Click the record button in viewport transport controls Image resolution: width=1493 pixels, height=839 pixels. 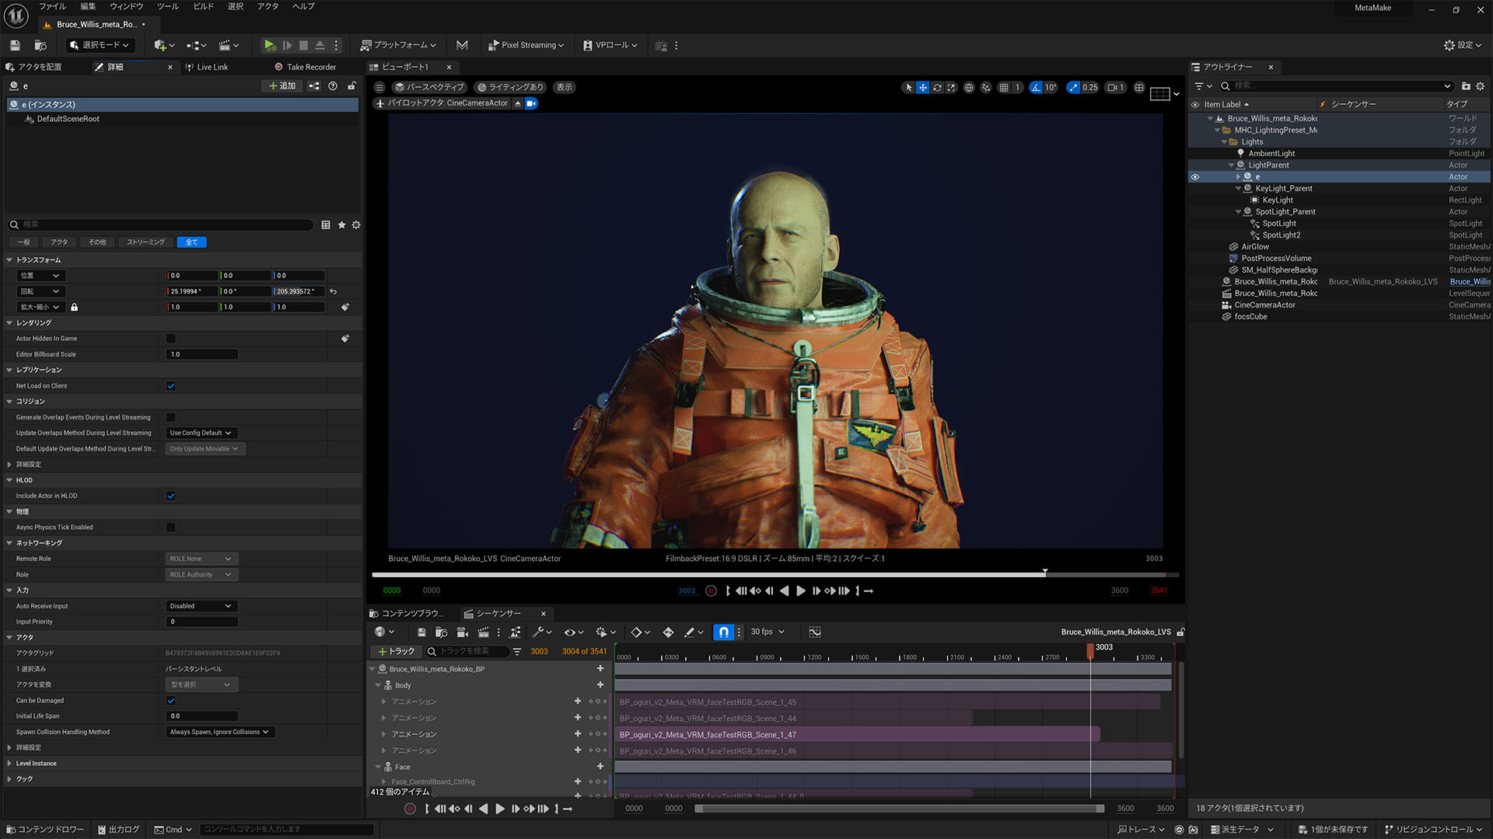pyautogui.click(x=711, y=591)
